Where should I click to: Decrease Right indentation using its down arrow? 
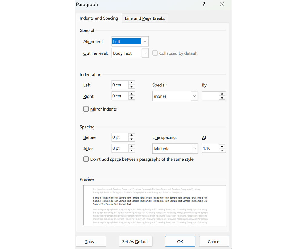pyautogui.click(x=132, y=97)
